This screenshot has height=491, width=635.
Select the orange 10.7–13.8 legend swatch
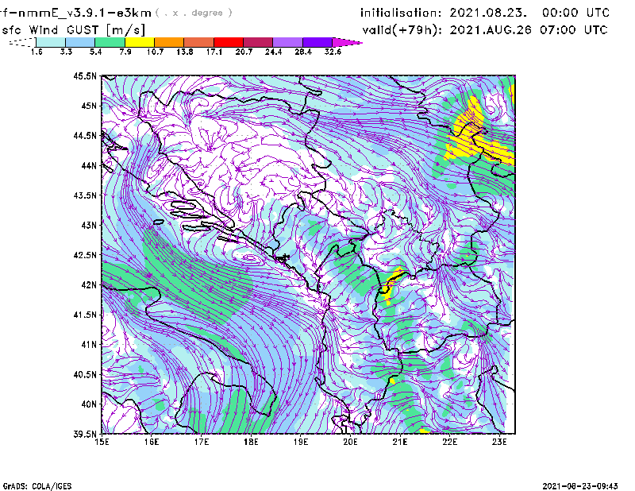169,42
